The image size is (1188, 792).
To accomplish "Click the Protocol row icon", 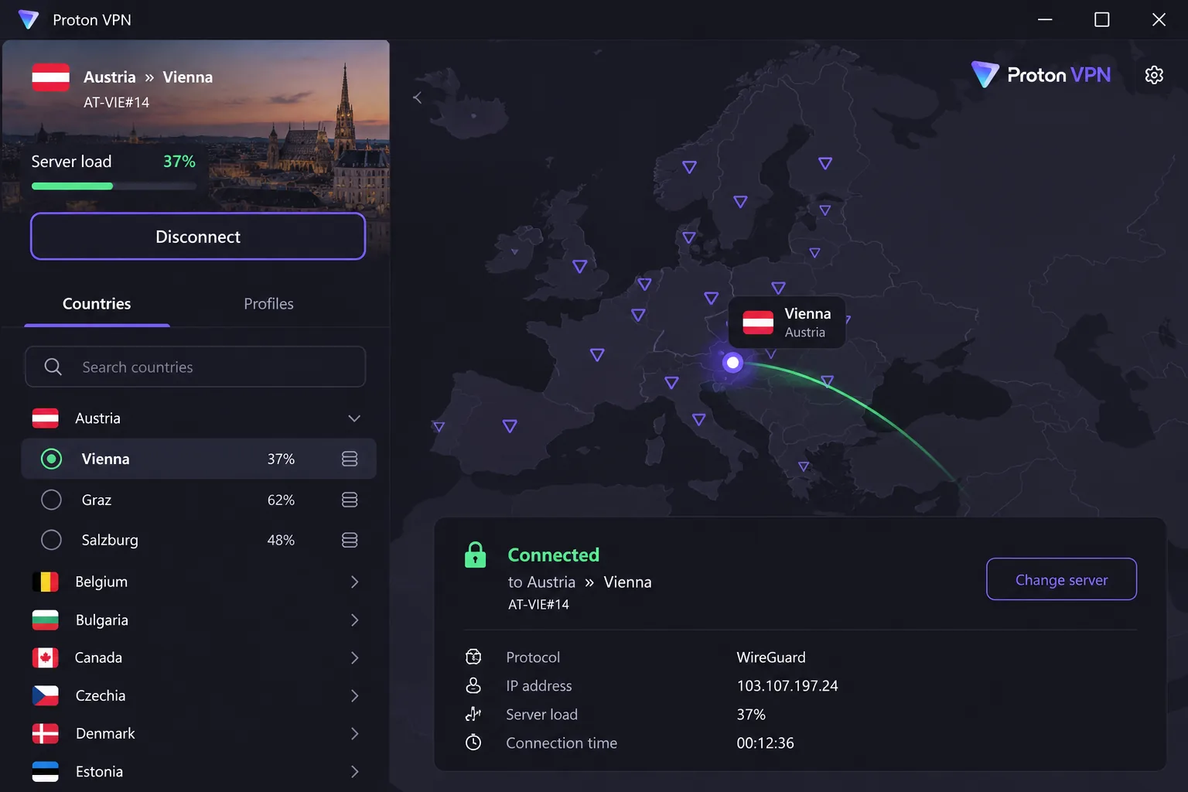I will (473, 657).
